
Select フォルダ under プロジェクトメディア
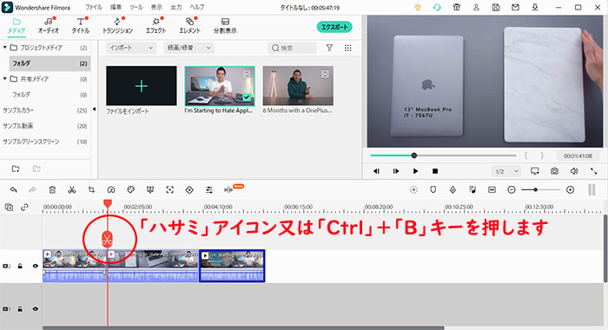[50, 63]
